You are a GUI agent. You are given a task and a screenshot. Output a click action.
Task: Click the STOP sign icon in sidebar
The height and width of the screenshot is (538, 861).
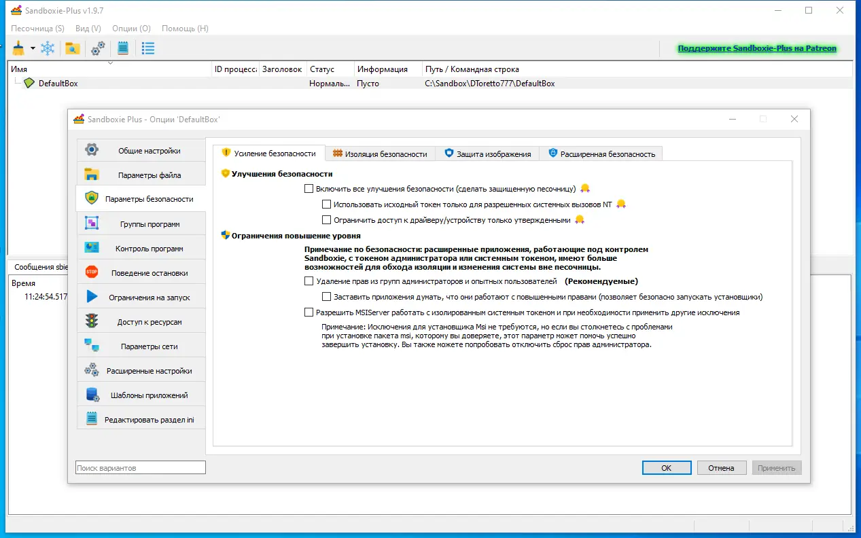tap(92, 272)
